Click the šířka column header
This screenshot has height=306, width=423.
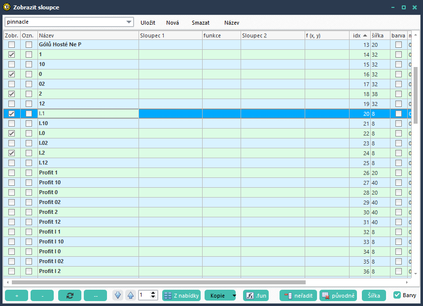click(380, 35)
